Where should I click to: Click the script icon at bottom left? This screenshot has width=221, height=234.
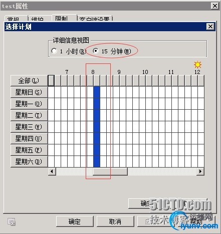[12, 222]
